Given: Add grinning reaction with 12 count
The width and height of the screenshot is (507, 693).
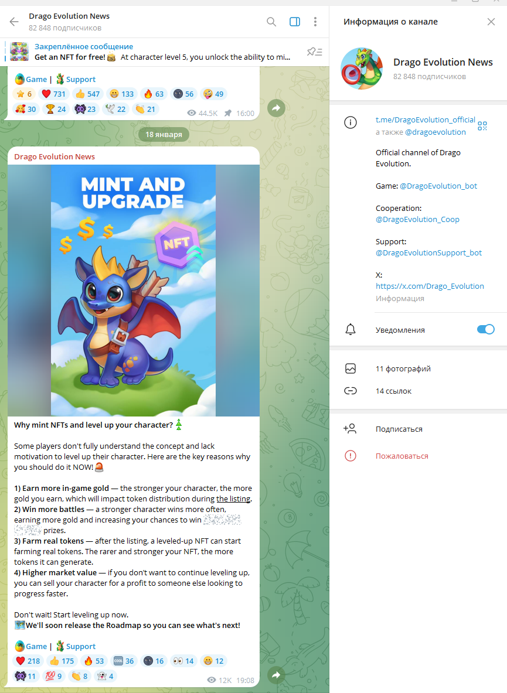Looking at the screenshot, I should pyautogui.click(x=213, y=661).
